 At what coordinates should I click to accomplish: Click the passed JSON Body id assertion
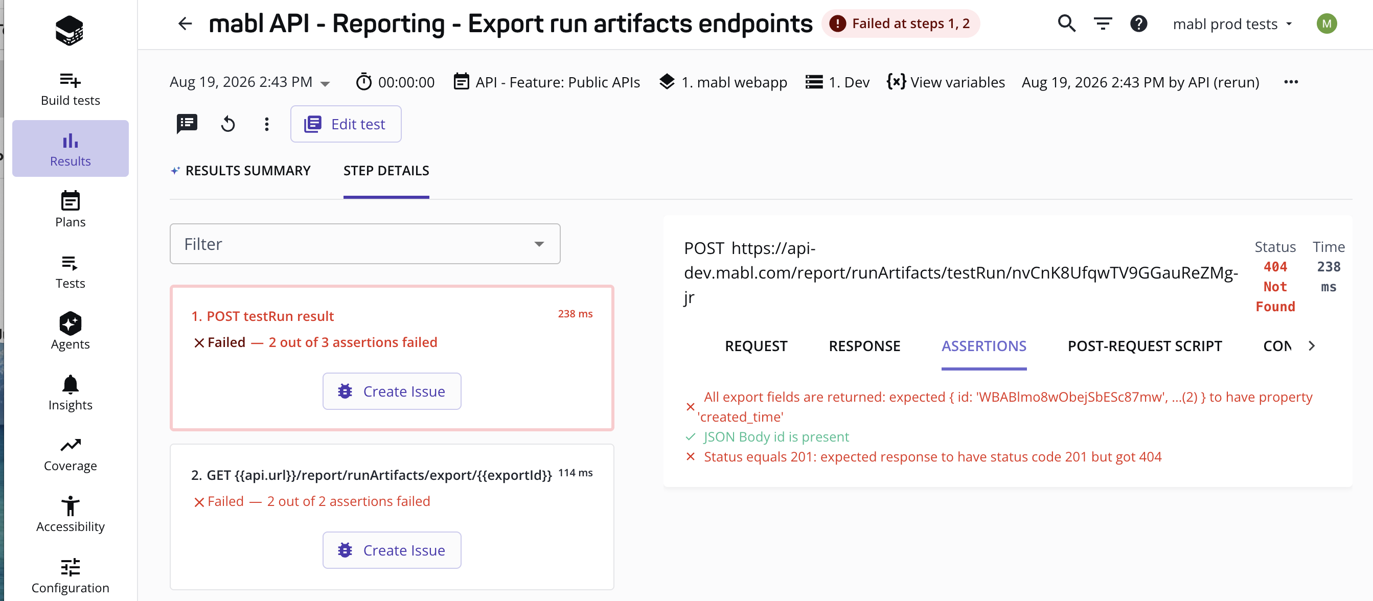775,437
